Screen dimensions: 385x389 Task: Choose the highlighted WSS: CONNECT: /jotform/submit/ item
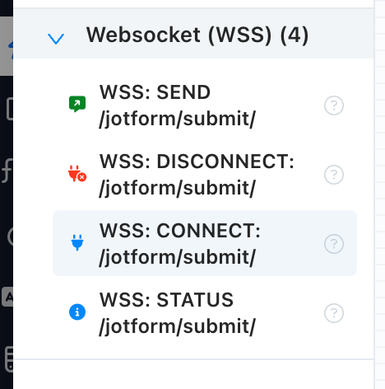click(205, 243)
